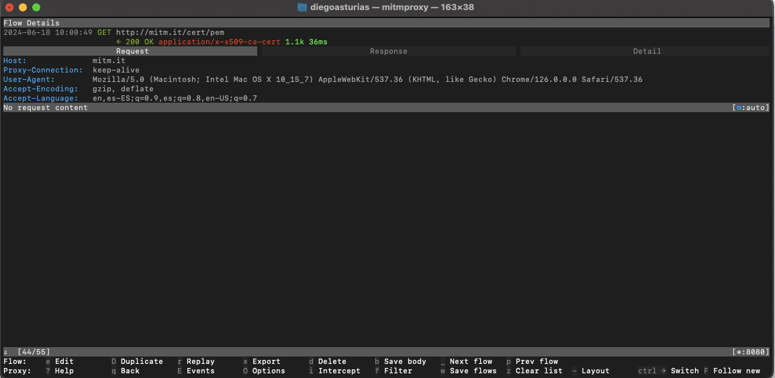
Task: Click the Accept-Language header name
Action: 41,98
